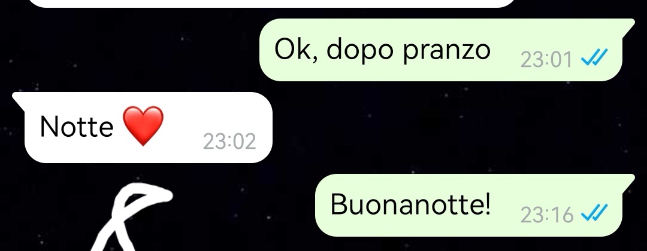Click the 23:02 timestamp
The width and height of the screenshot is (647, 251).
pyautogui.click(x=229, y=142)
